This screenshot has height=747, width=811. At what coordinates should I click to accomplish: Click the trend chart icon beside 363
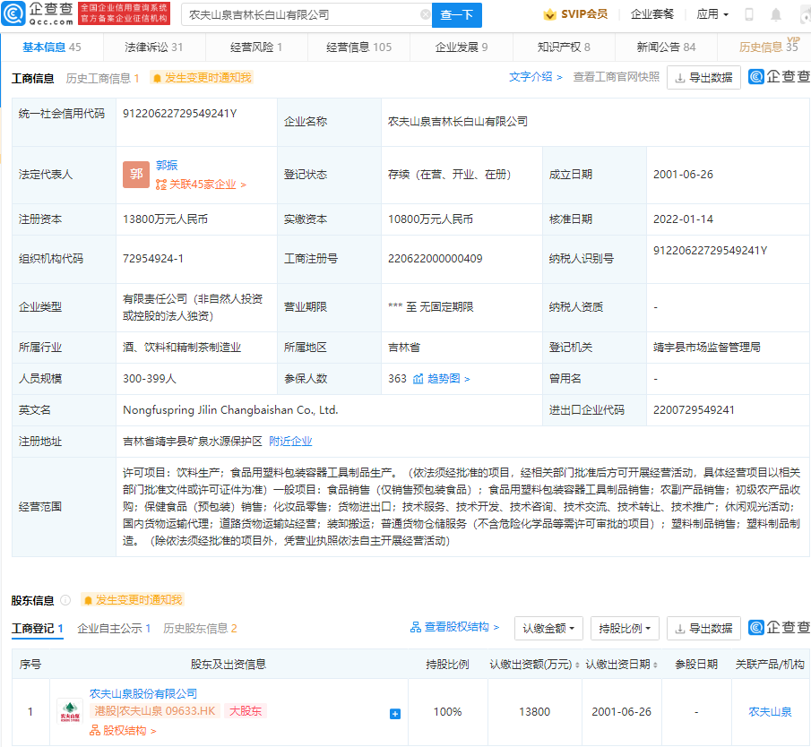pyautogui.click(x=418, y=379)
